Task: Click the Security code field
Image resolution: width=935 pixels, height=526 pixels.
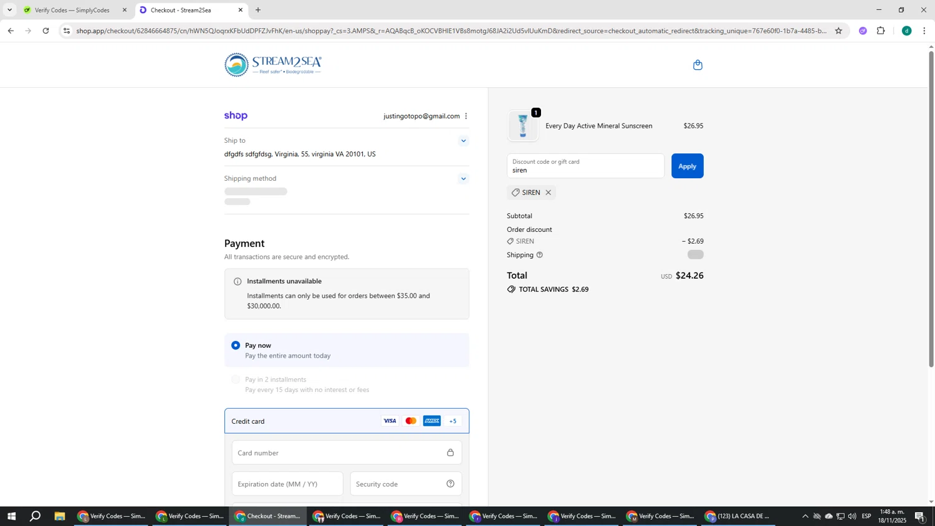Action: [406, 484]
